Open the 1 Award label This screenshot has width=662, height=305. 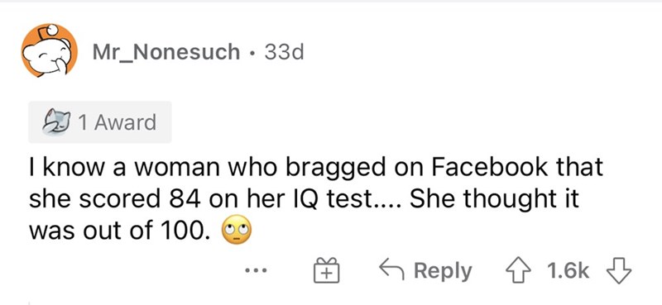[x=118, y=122]
